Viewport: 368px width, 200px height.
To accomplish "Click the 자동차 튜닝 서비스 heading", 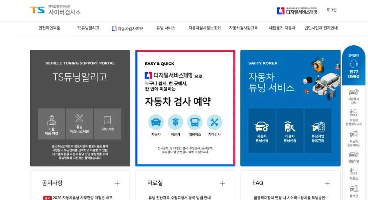I will pos(271,82).
